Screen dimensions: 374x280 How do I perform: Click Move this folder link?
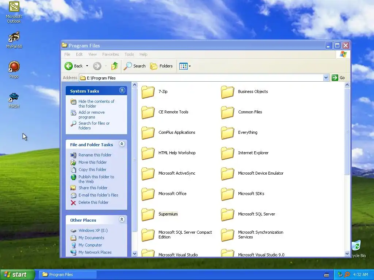click(x=92, y=162)
